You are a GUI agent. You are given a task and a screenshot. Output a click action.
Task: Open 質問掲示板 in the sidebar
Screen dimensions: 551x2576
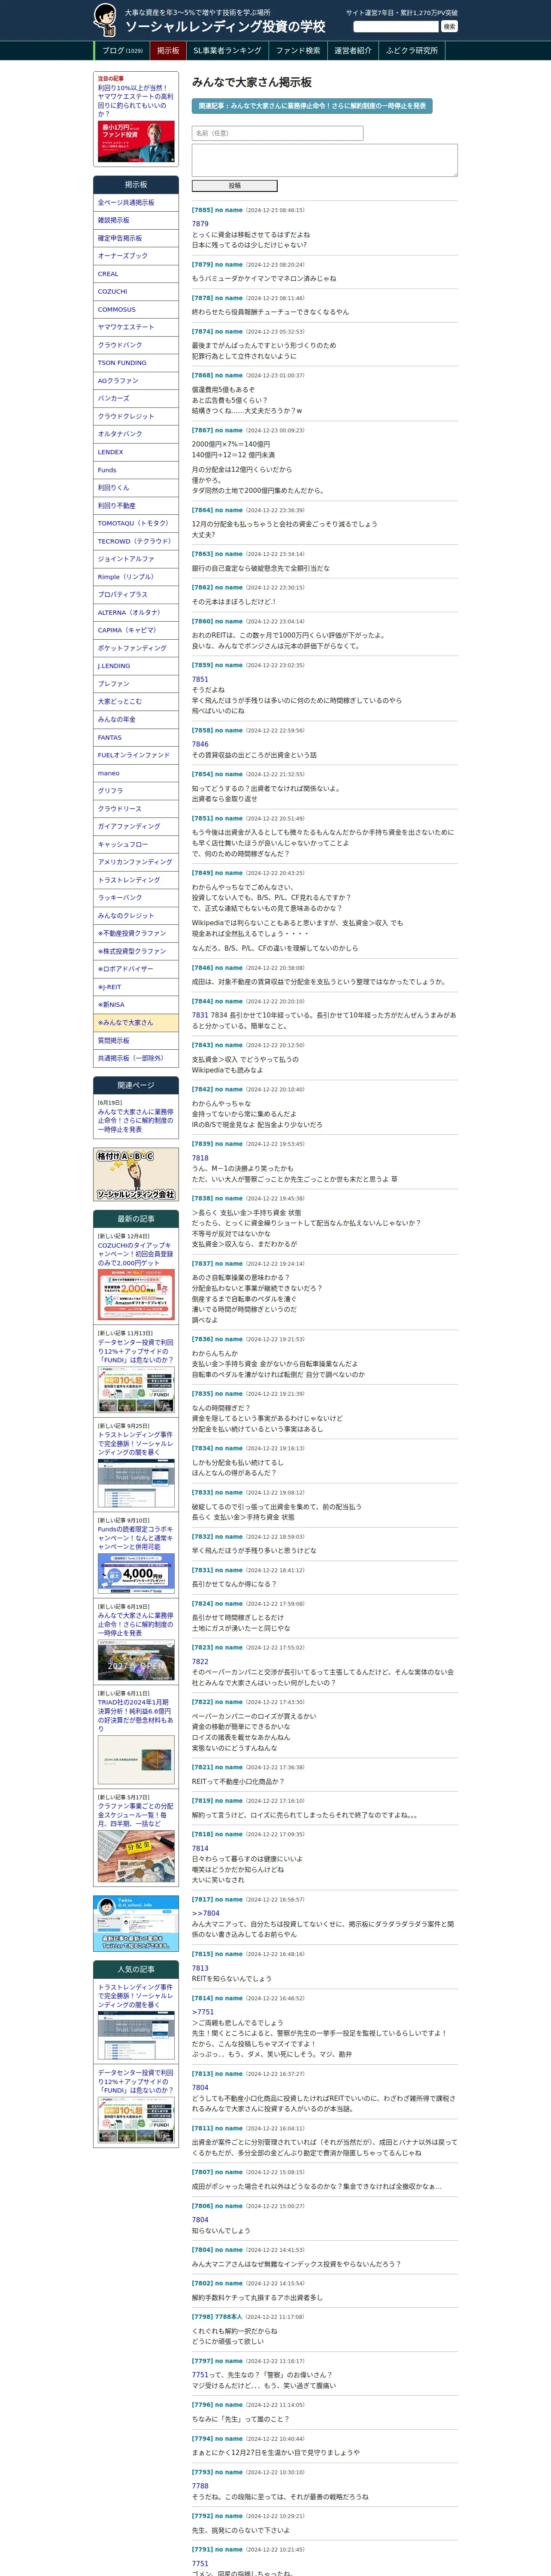136,1041
